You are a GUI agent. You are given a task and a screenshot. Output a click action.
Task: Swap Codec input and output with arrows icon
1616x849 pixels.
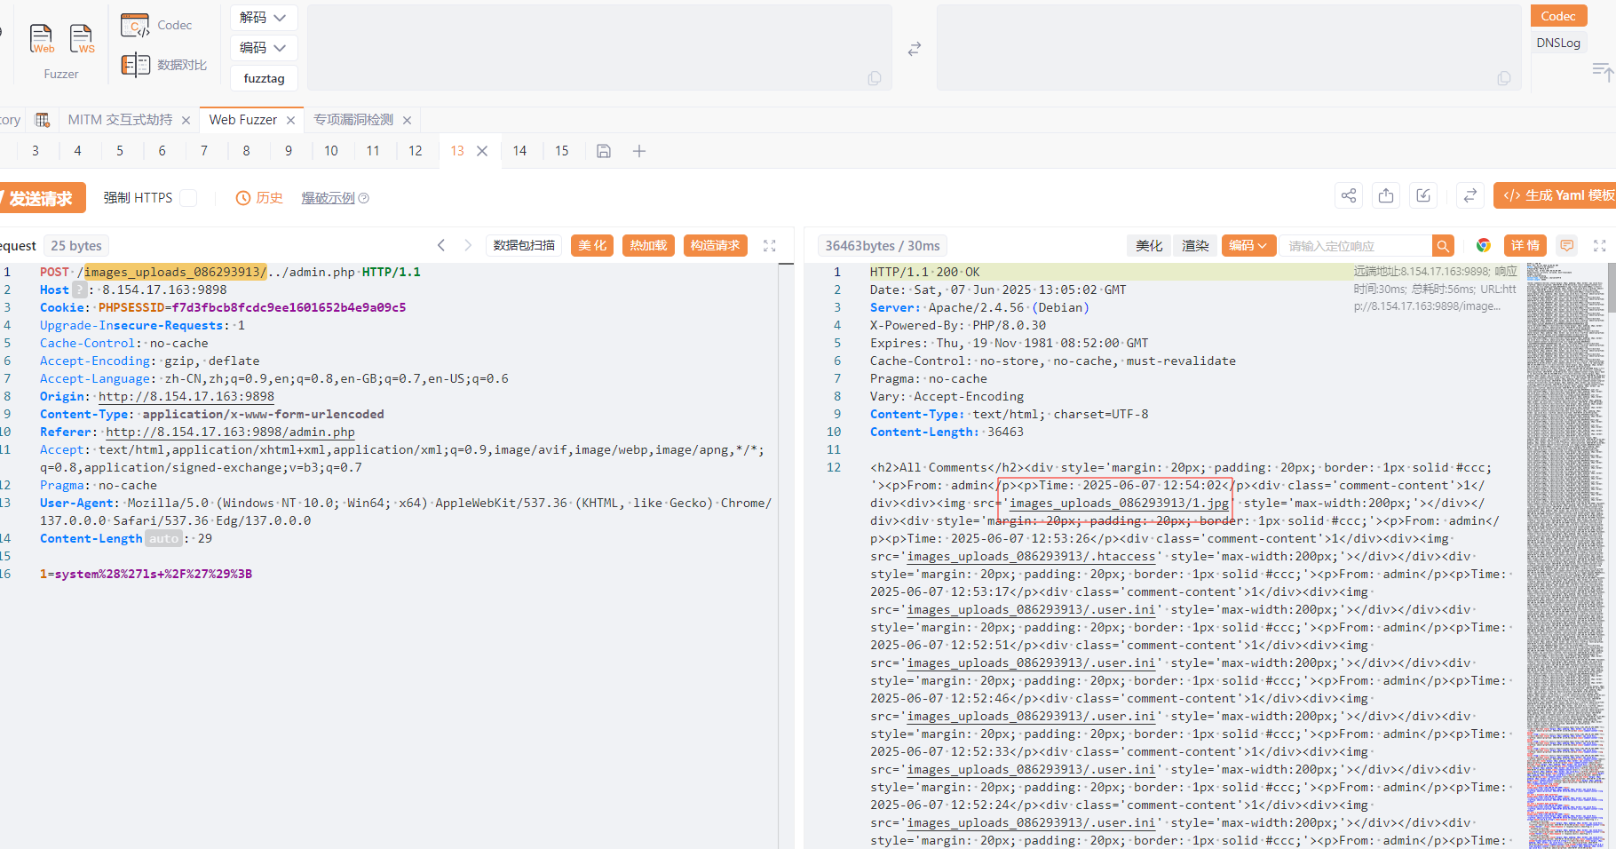(x=915, y=49)
